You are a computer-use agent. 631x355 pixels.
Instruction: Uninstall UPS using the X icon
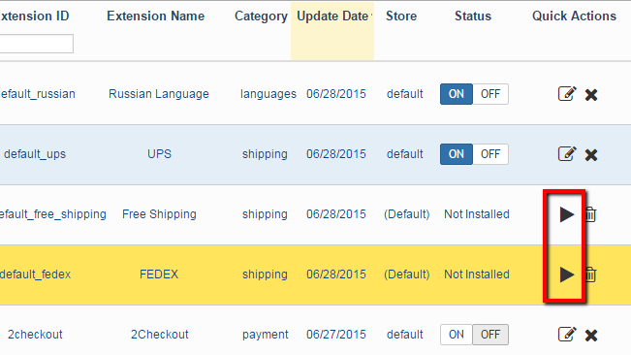(x=591, y=154)
